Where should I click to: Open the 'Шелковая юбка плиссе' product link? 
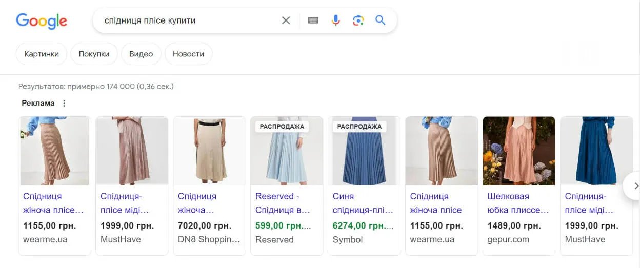coord(518,203)
